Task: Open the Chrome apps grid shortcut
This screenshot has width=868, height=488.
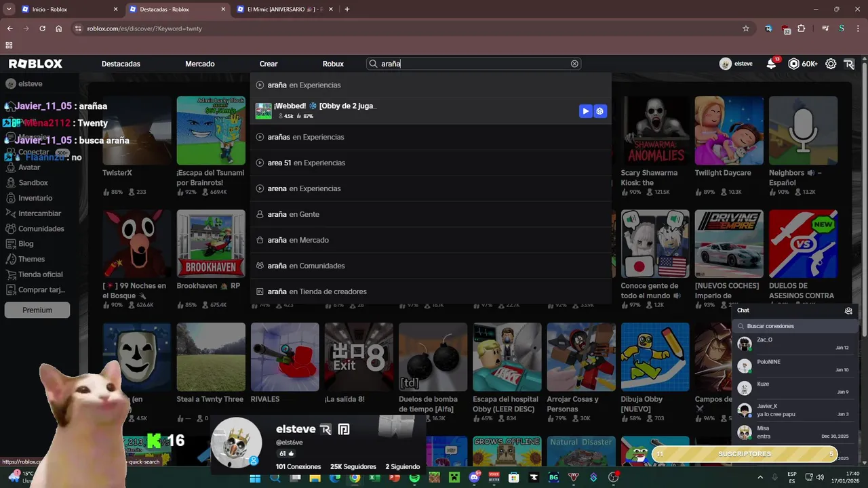Action: [9, 45]
